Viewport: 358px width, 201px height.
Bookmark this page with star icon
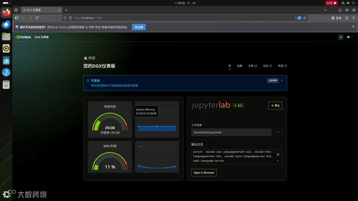click(305, 18)
